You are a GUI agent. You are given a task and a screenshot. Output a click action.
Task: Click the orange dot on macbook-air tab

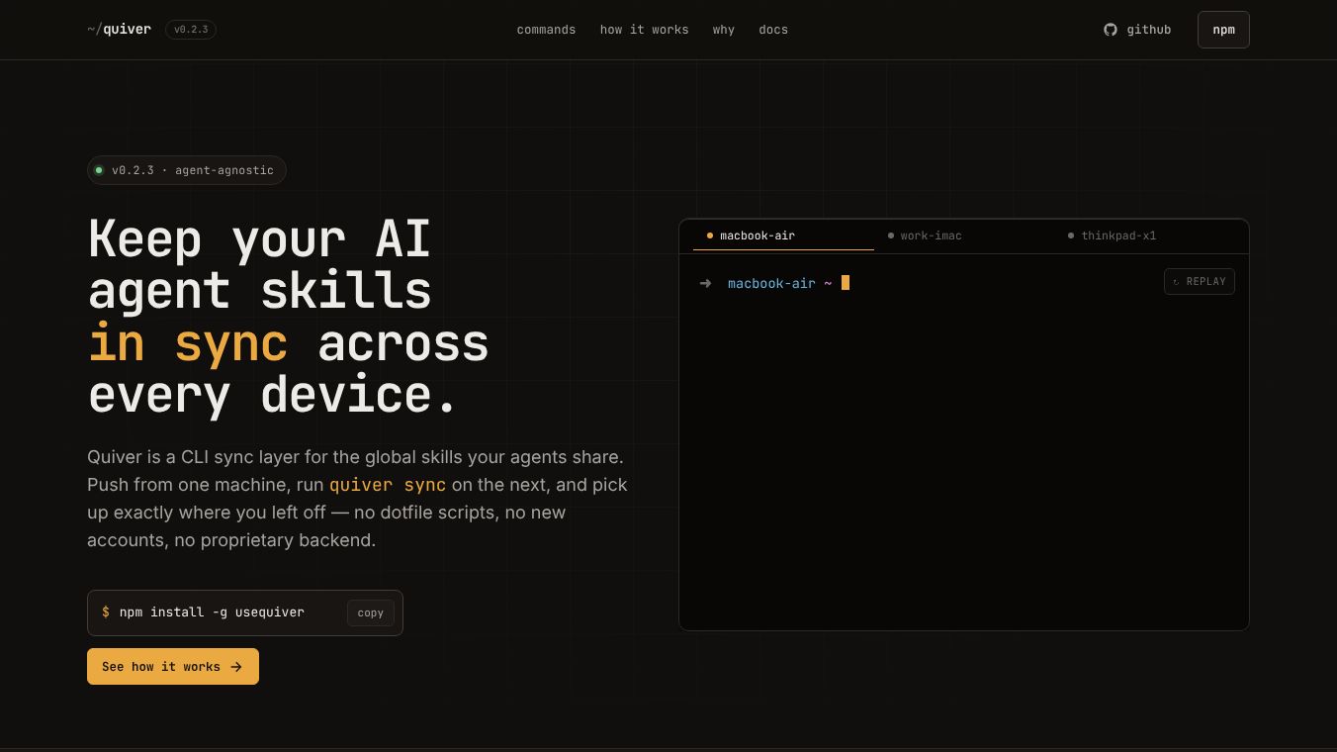710,235
